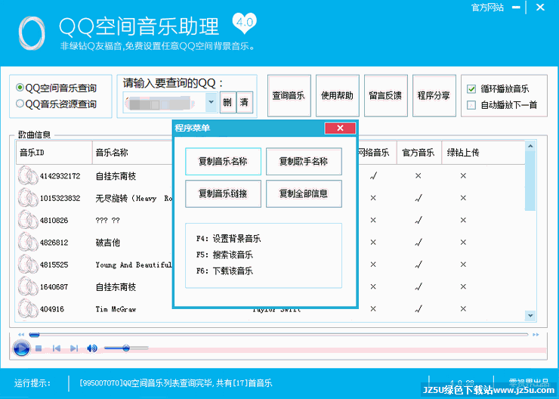The image size is (559, 399).
Task: Click the 清 clear button
Action: tap(244, 102)
